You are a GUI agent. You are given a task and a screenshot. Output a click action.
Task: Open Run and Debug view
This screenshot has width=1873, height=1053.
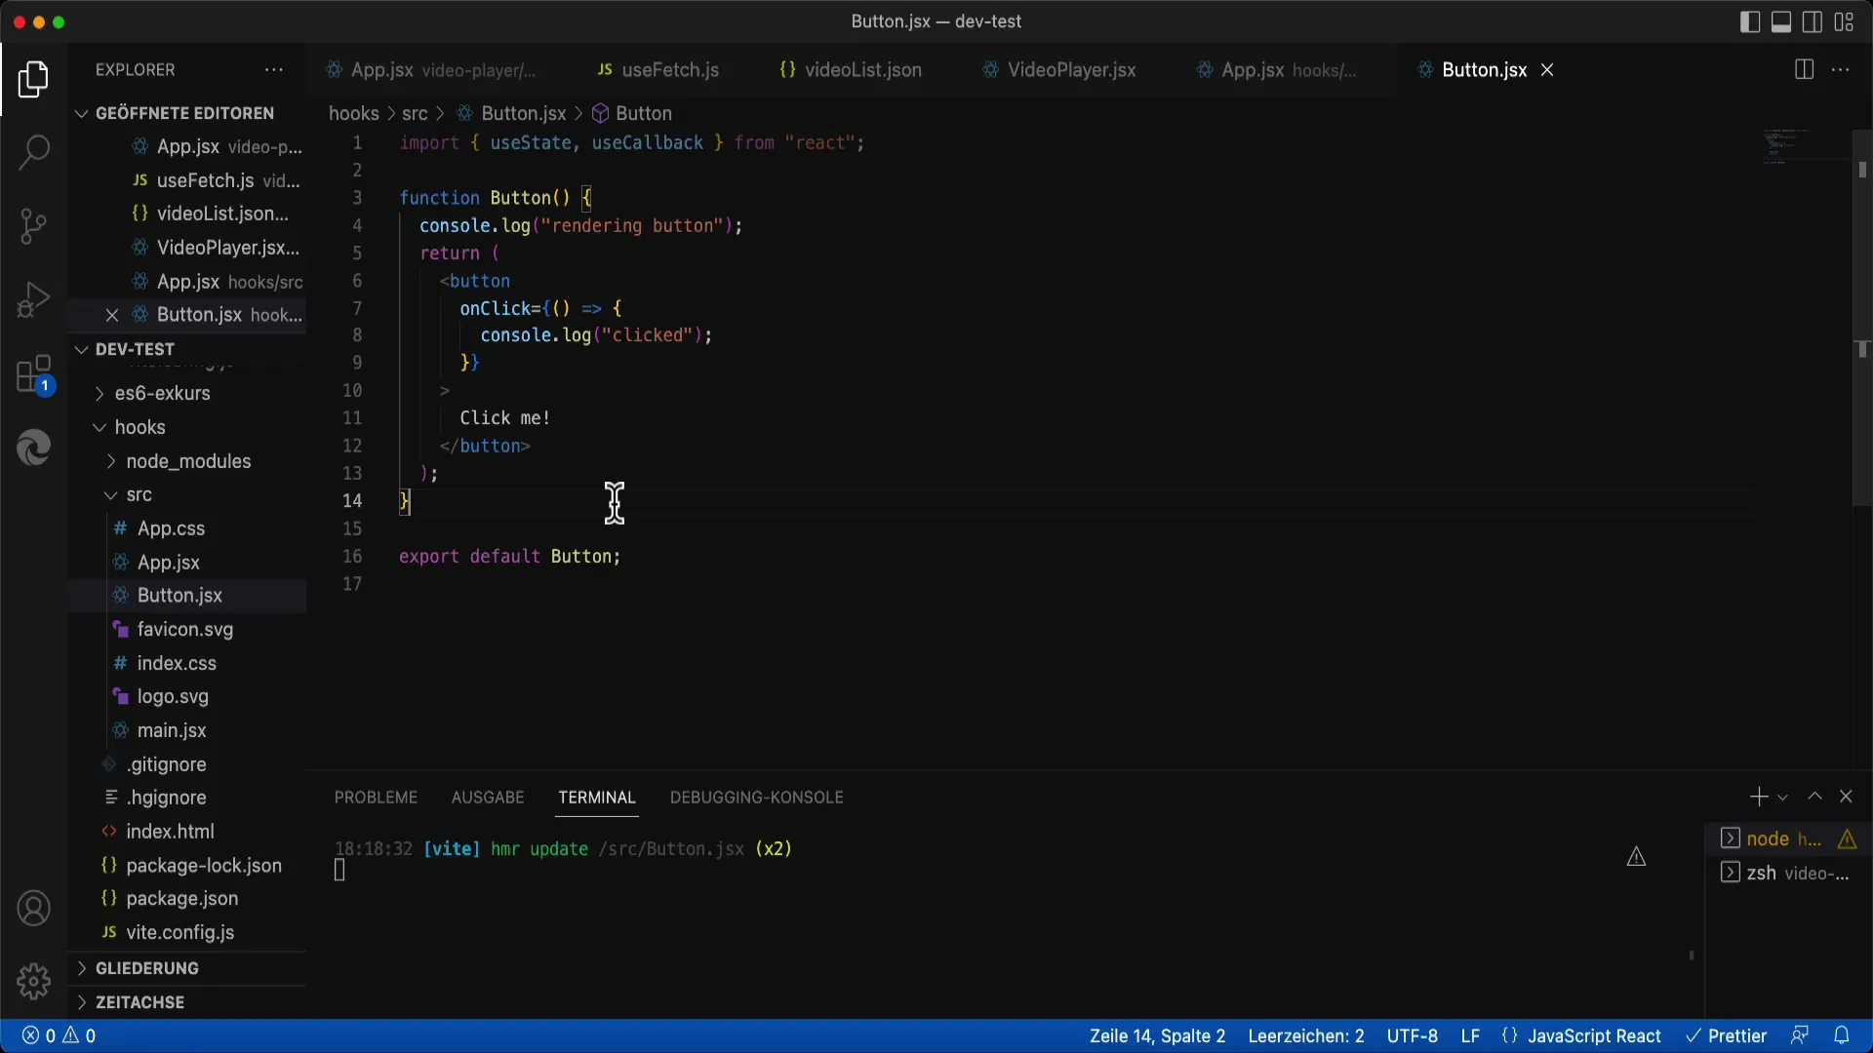(34, 299)
